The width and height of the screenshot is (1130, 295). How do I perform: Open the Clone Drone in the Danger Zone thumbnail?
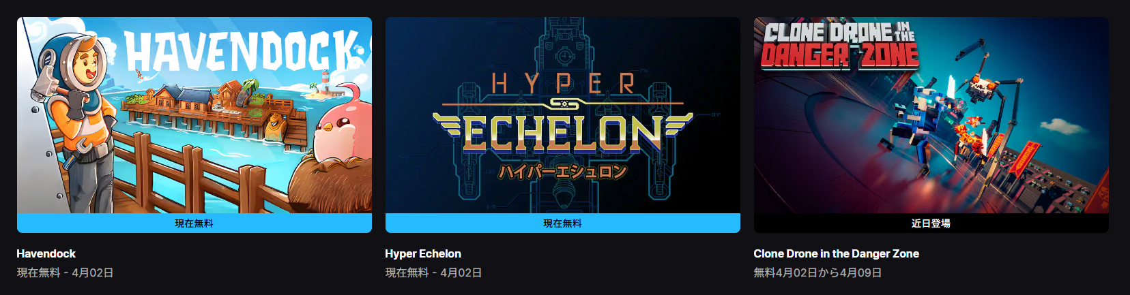931,115
